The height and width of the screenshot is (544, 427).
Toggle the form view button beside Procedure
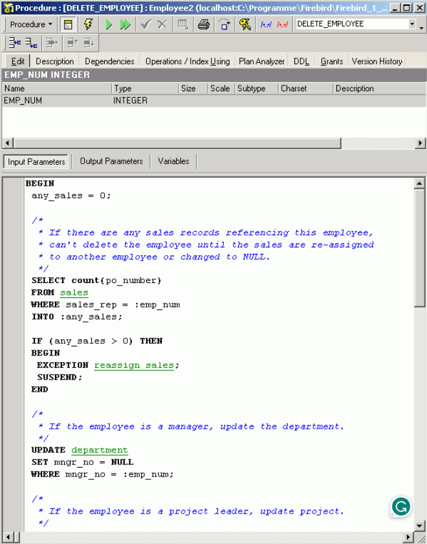(68, 25)
